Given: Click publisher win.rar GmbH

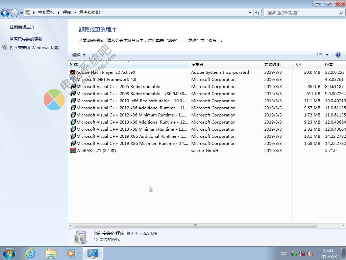Looking at the screenshot, I should [205, 150].
